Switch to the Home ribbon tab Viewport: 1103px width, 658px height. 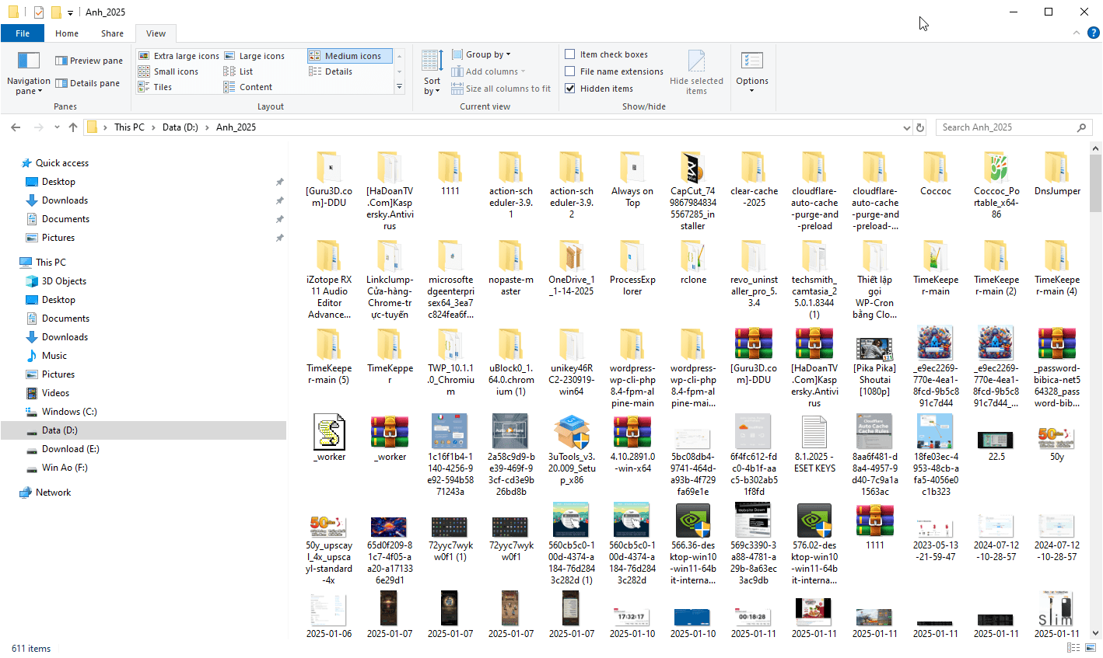(x=67, y=33)
